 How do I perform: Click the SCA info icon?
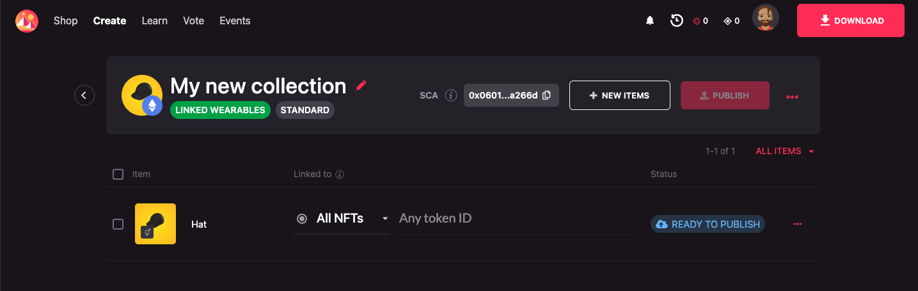pos(451,95)
